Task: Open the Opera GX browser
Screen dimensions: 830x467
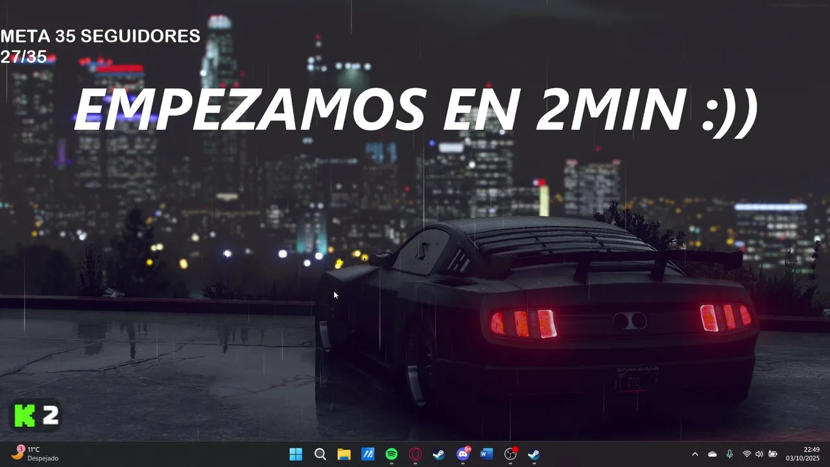Action: [x=415, y=454]
